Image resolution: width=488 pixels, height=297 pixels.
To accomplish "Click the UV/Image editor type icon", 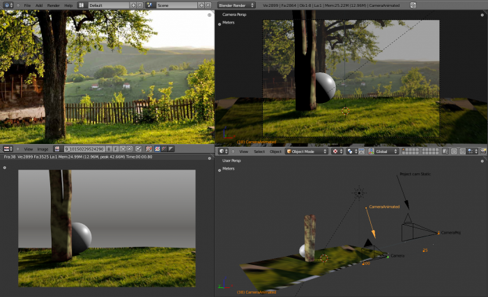I will (x=6, y=149).
